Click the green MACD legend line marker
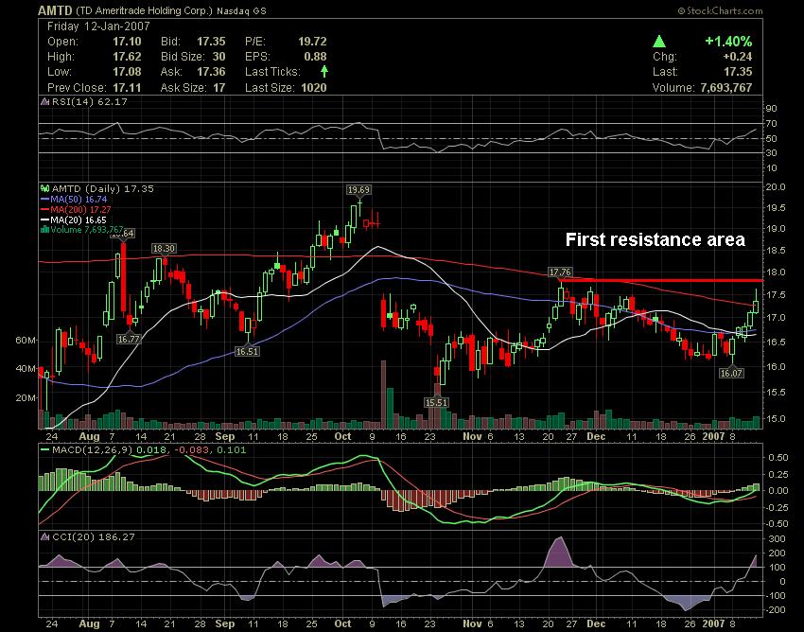The width and height of the screenshot is (804, 632). click(x=45, y=450)
